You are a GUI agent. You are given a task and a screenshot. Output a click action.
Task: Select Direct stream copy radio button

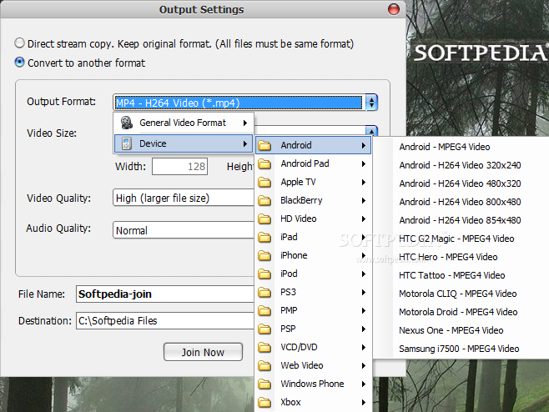pos(20,43)
